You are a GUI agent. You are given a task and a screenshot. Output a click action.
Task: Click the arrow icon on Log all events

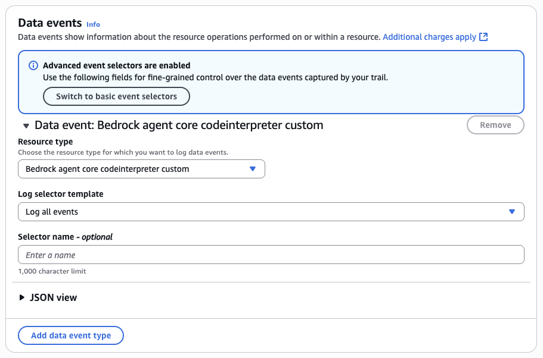[x=512, y=212]
